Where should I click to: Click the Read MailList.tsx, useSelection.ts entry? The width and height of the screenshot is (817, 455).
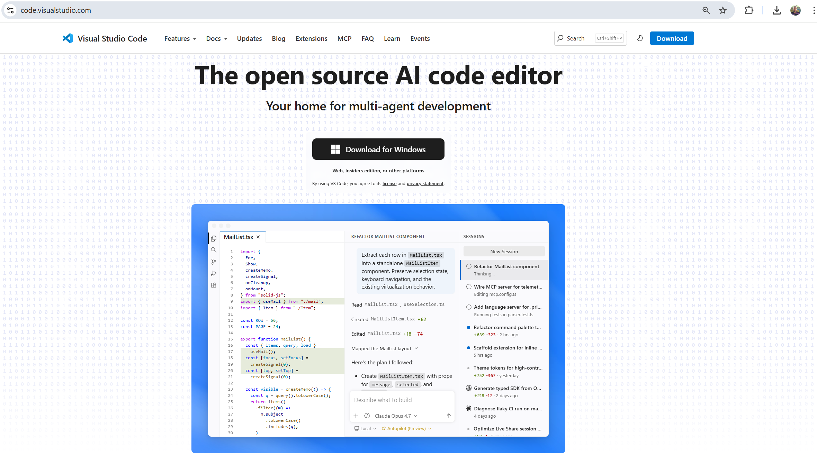(398, 304)
